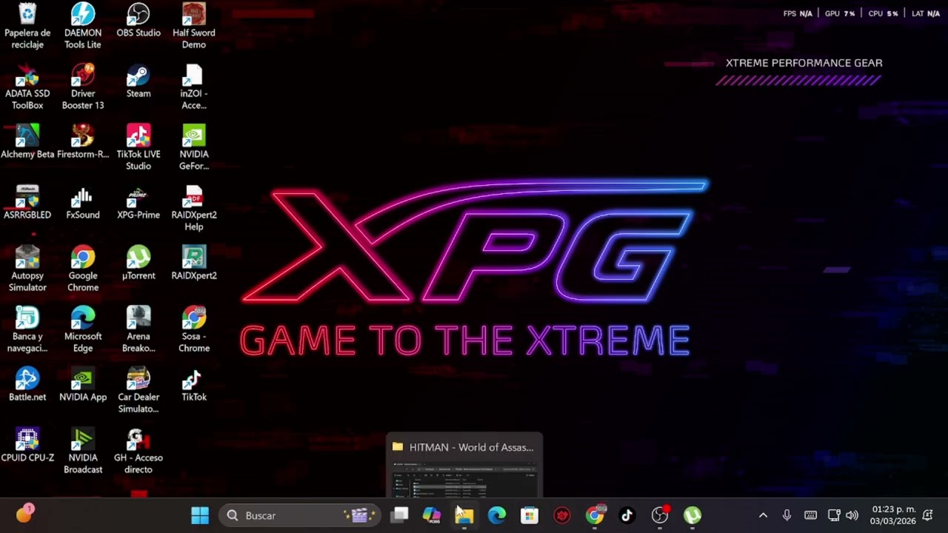Screen dimensions: 948x533
Task: Select ADATA SSD ToolBox desktop icon
Action: [27, 87]
